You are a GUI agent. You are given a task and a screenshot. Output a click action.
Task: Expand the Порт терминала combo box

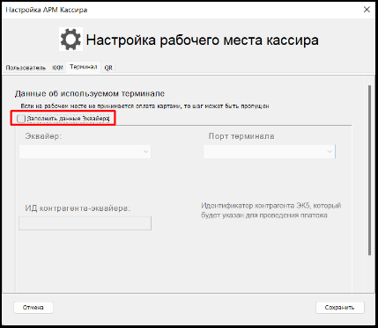click(x=270, y=151)
